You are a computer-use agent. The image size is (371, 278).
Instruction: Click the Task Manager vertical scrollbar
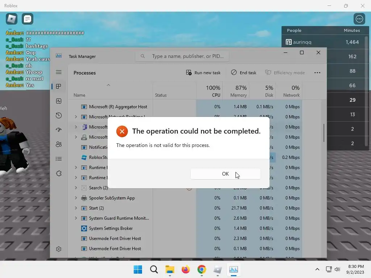(324, 132)
